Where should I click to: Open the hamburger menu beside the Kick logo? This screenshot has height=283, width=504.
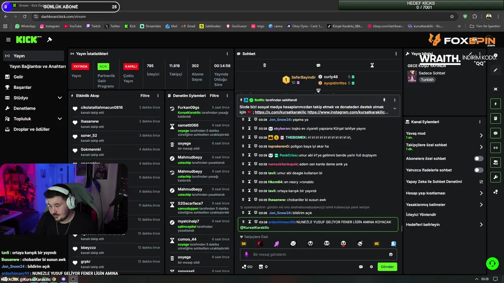[8, 40]
